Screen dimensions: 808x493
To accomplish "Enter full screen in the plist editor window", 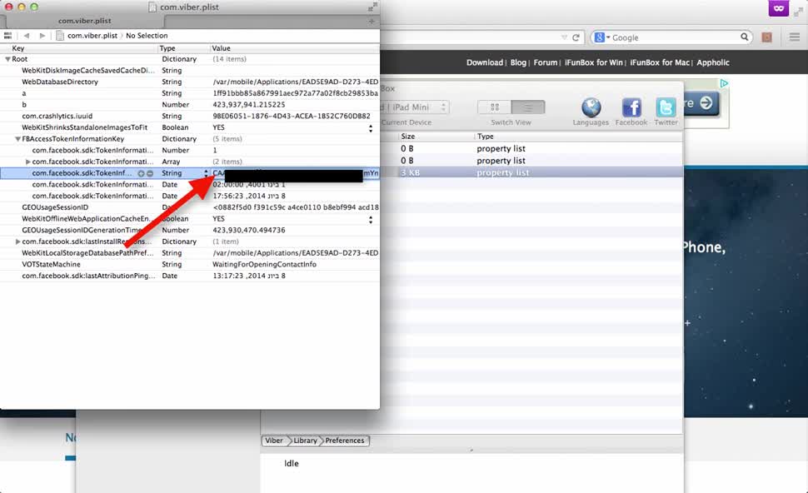I will click(x=372, y=7).
